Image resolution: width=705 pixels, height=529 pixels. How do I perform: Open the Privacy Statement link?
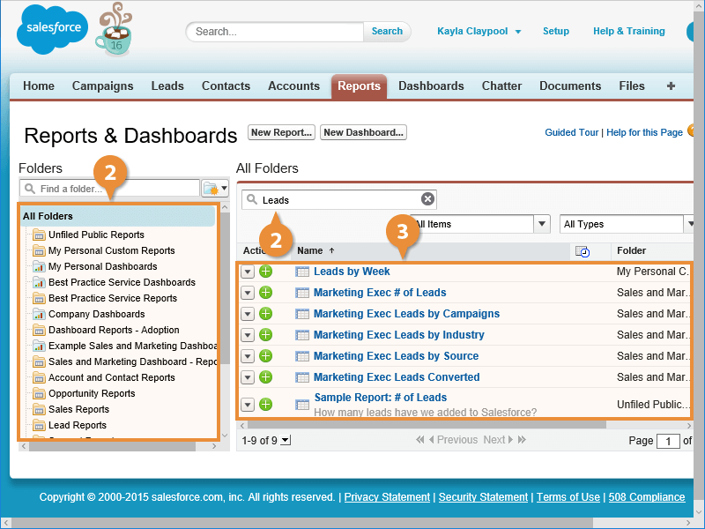tap(387, 497)
